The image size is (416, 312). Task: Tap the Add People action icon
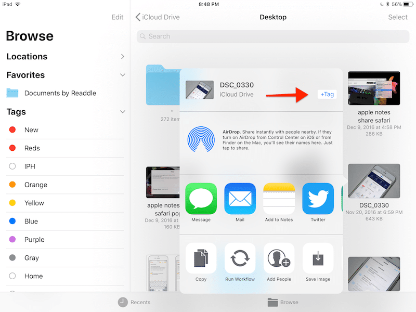coord(279,258)
